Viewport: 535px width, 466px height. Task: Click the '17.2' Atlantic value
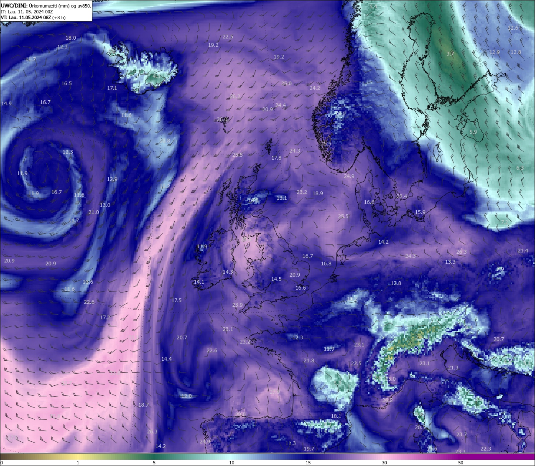(x=105, y=318)
